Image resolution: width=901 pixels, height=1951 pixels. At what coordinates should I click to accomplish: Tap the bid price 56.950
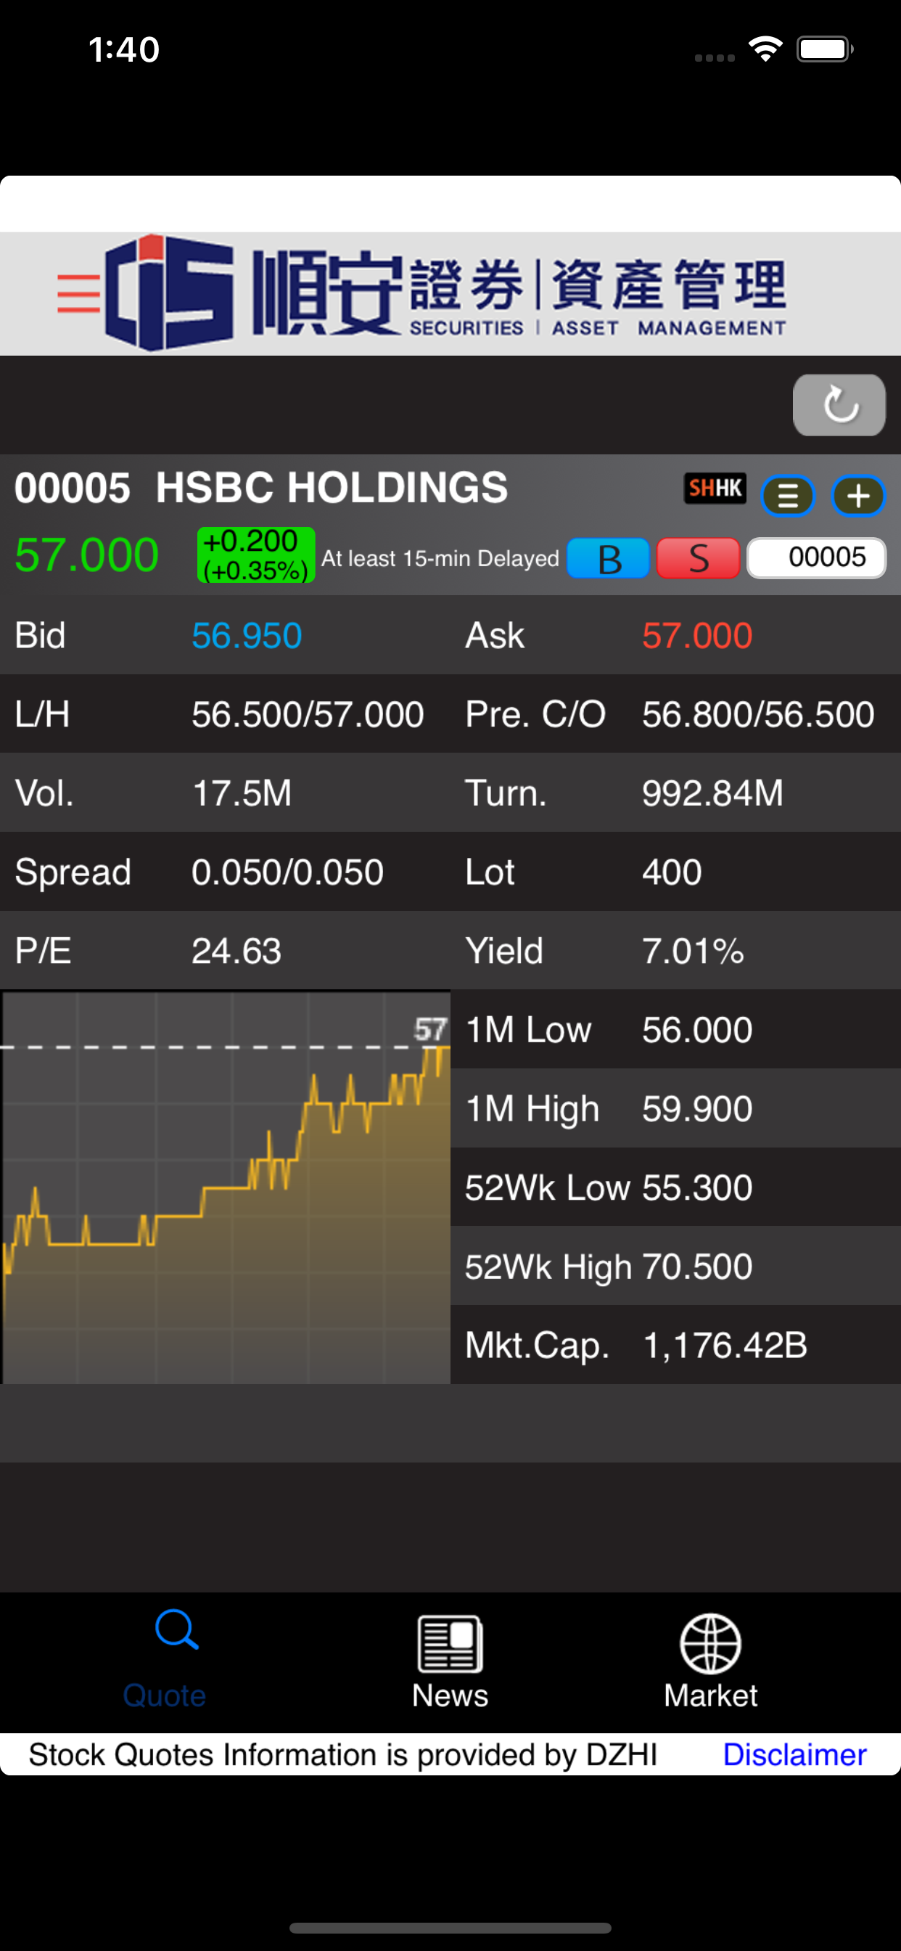pos(247,635)
